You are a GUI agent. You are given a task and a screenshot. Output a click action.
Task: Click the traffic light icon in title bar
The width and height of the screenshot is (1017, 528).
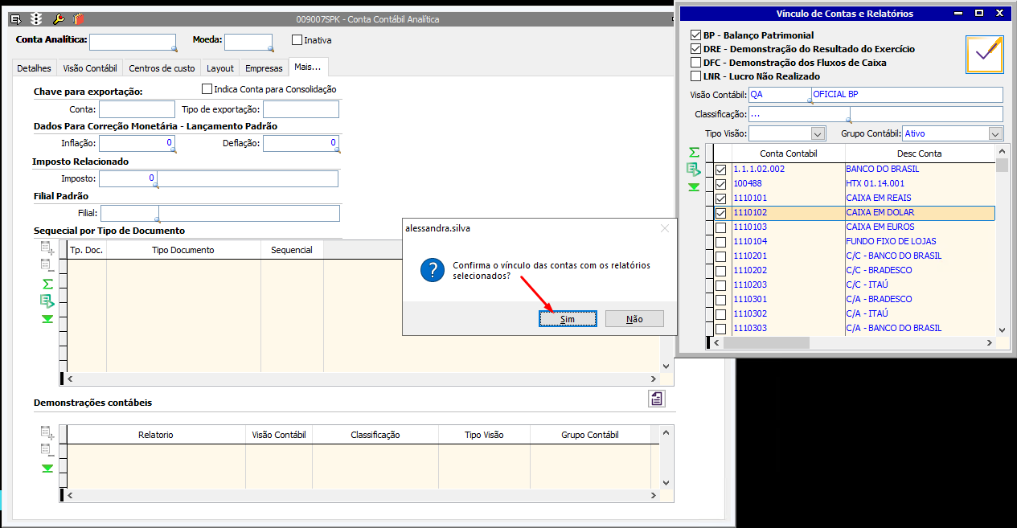point(36,18)
